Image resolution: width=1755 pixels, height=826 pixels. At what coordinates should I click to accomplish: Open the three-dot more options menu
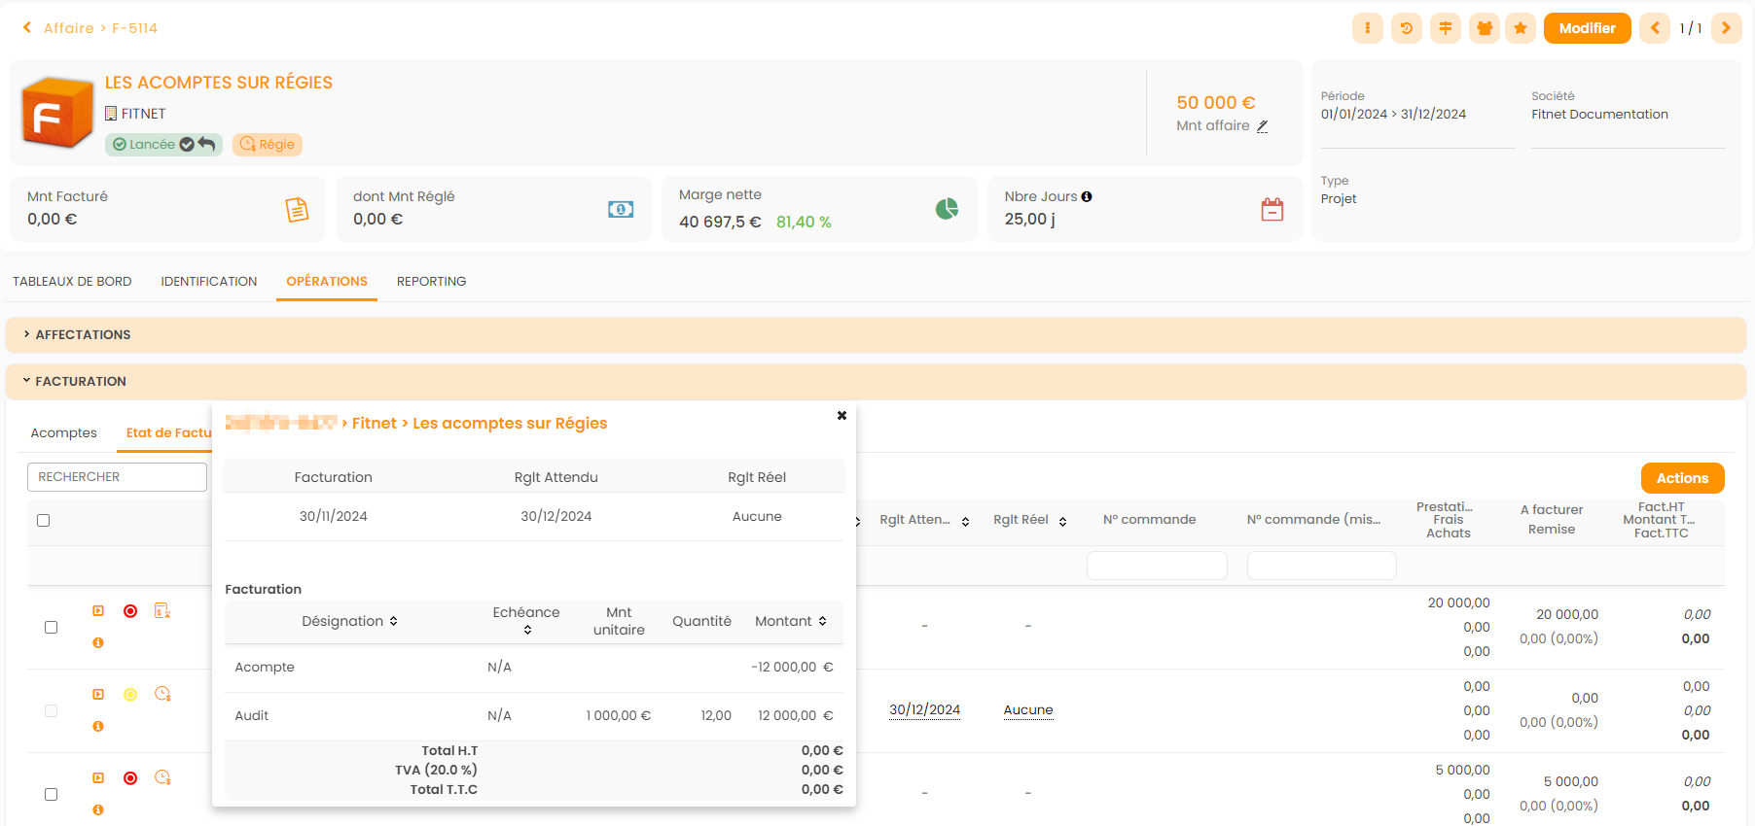point(1367,28)
